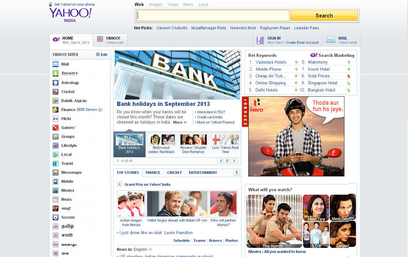Pause the featured stories slideshow
This screenshot has width=408, height=257.
pyautogui.click(x=227, y=161)
